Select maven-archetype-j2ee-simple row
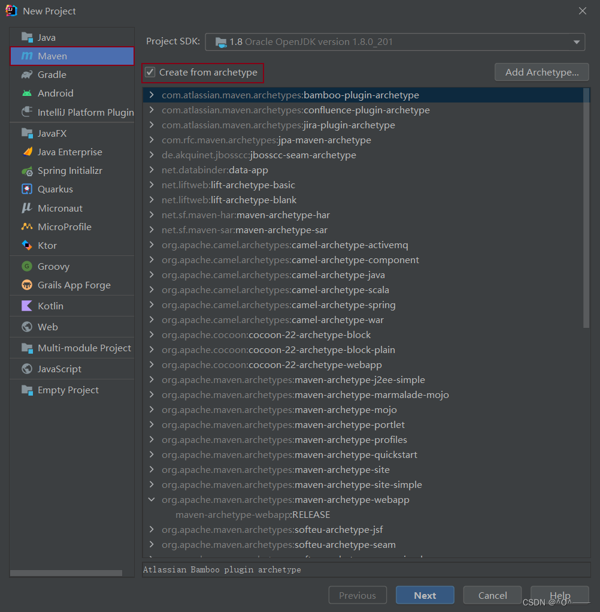Image resolution: width=600 pixels, height=612 pixels. point(363,380)
